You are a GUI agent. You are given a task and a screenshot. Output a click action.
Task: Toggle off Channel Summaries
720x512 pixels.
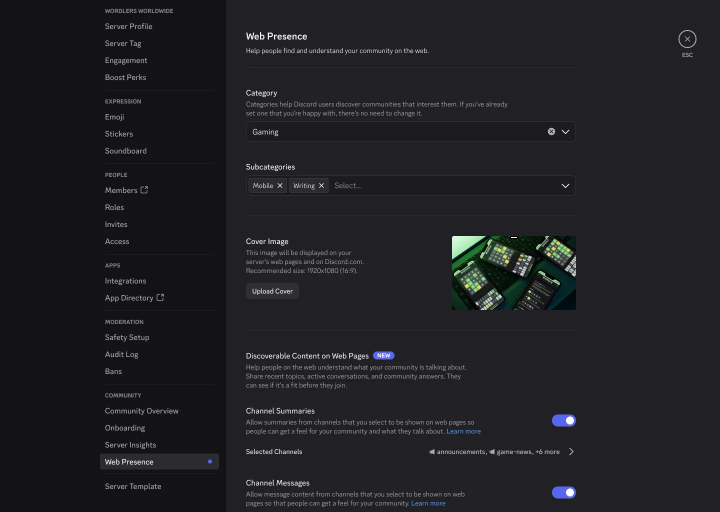[564, 420]
